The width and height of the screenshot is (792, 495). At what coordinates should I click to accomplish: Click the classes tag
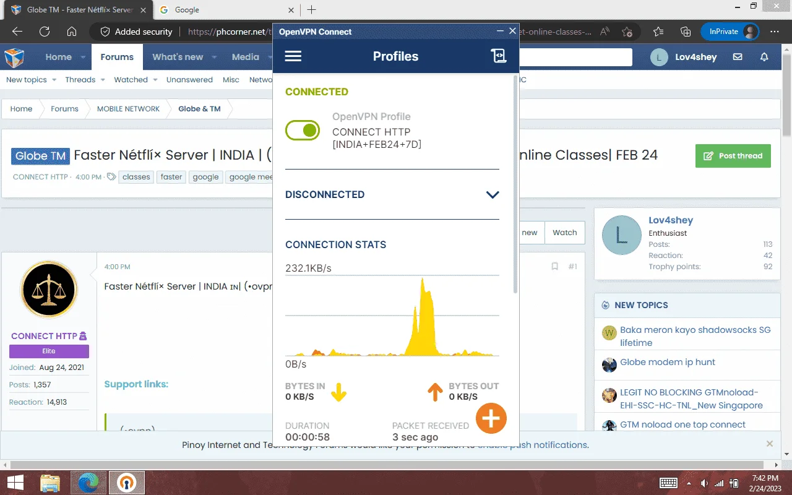pyautogui.click(x=136, y=177)
